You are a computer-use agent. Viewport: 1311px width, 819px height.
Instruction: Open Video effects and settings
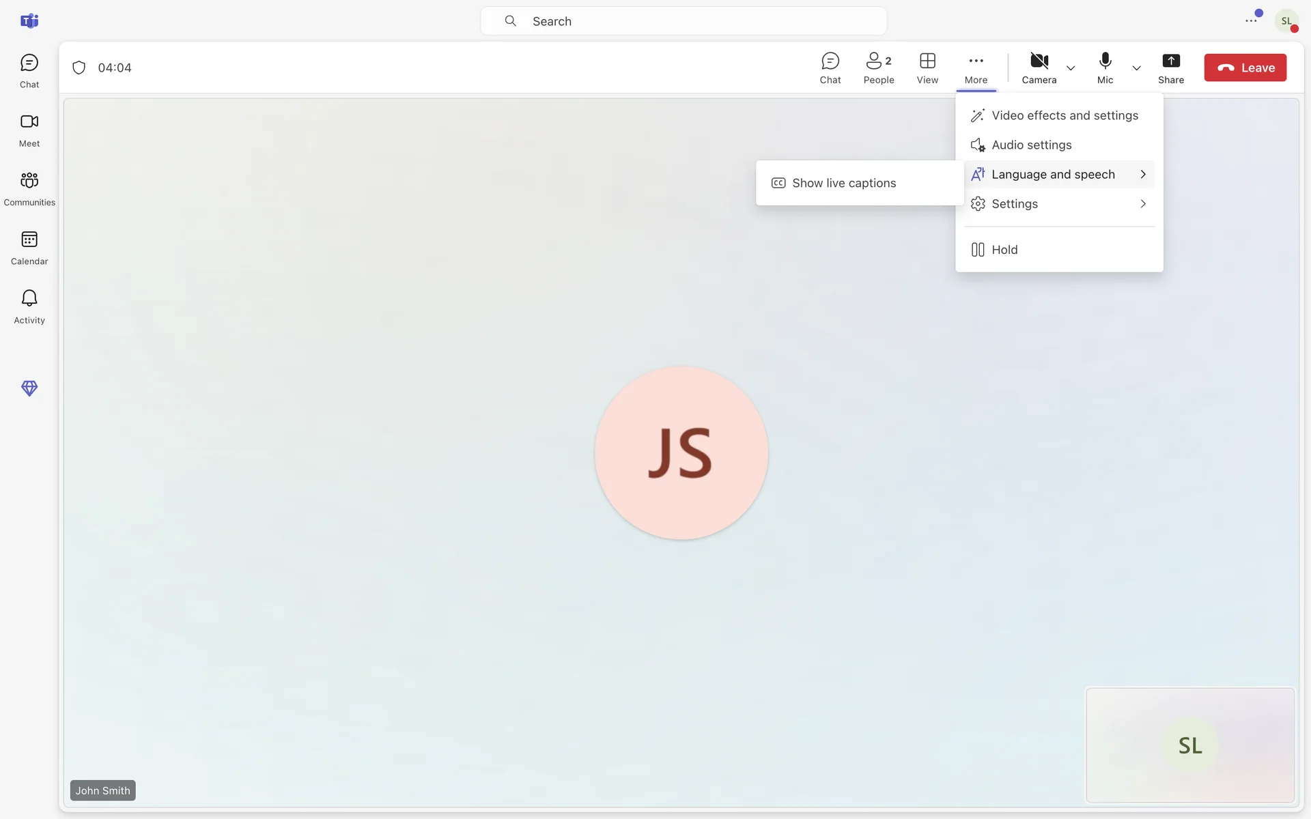1064,115
